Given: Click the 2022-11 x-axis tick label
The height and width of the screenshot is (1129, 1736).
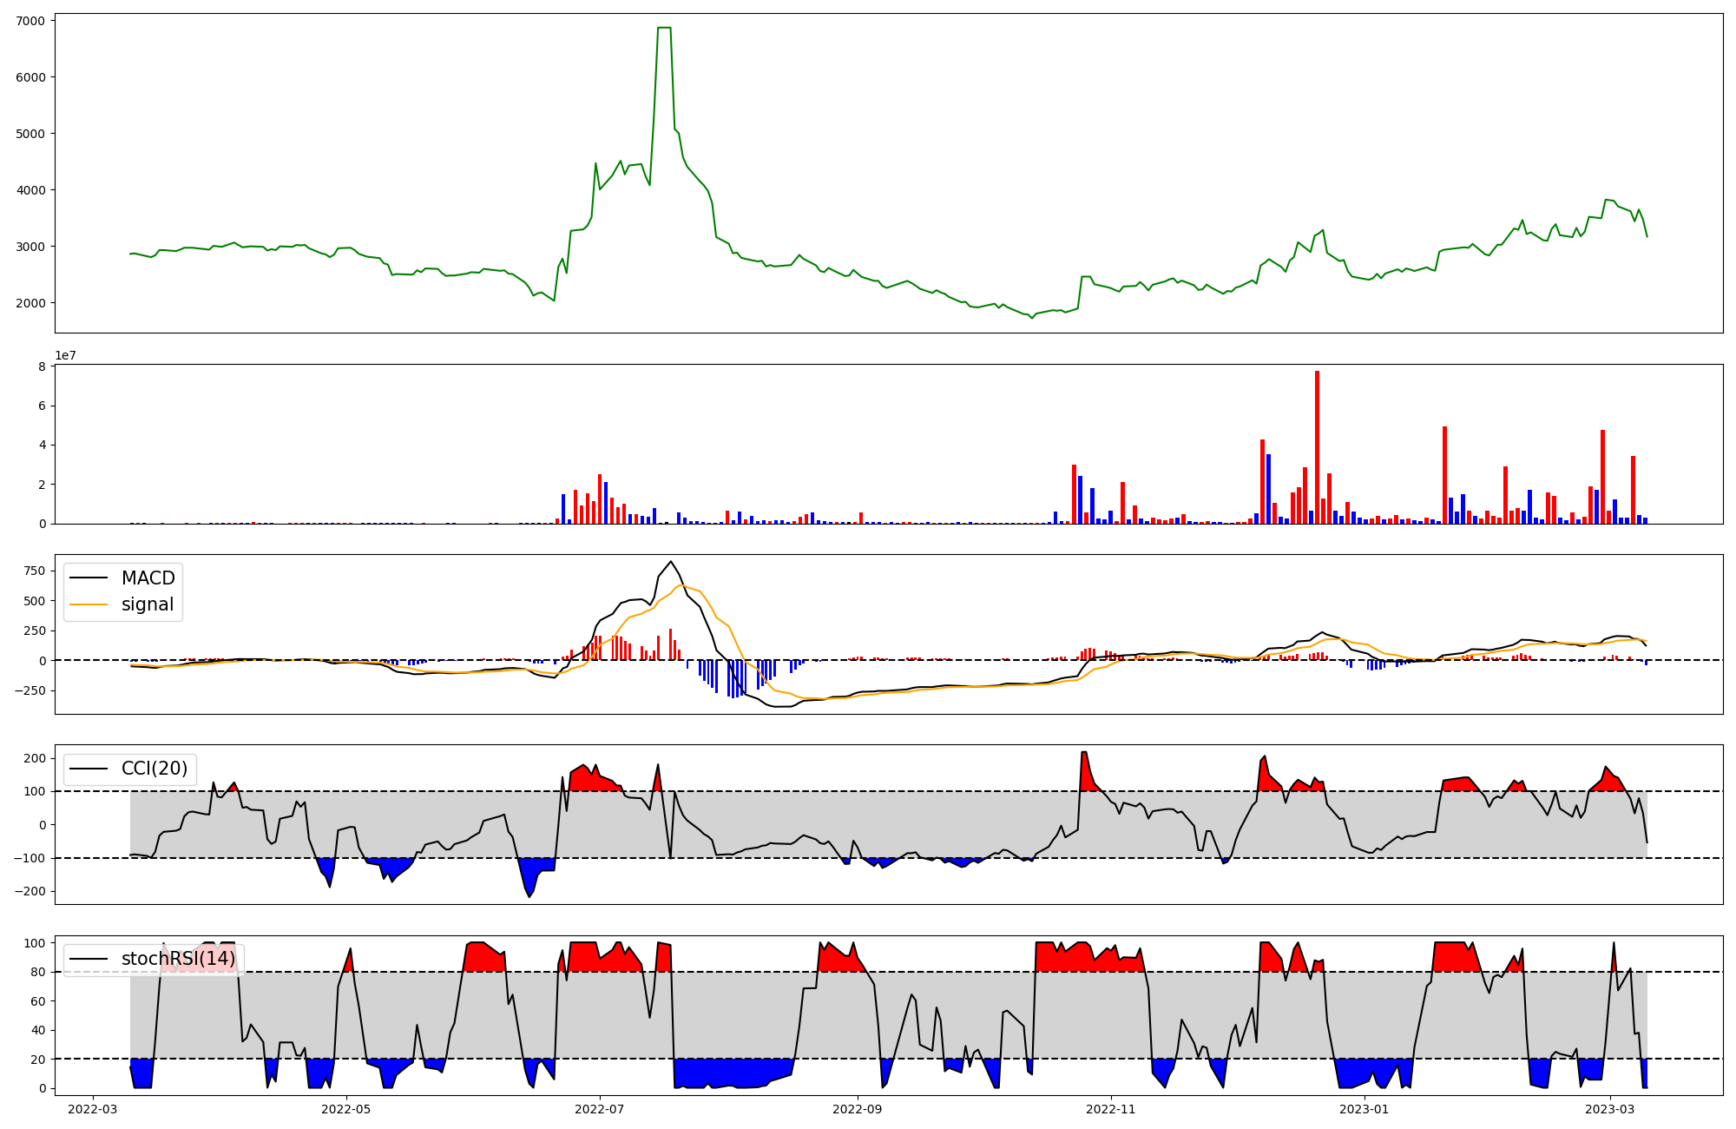Looking at the screenshot, I should 1111,1109.
